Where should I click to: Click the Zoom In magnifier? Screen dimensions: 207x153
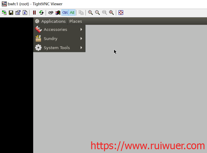tap(91, 13)
